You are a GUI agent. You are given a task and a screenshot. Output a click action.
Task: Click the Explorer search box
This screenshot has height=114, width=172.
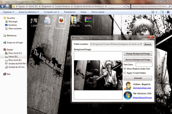point(151,7)
